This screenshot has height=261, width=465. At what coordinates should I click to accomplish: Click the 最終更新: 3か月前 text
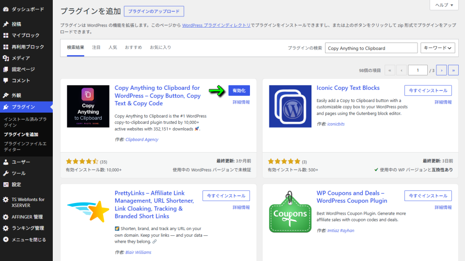pos(233,161)
